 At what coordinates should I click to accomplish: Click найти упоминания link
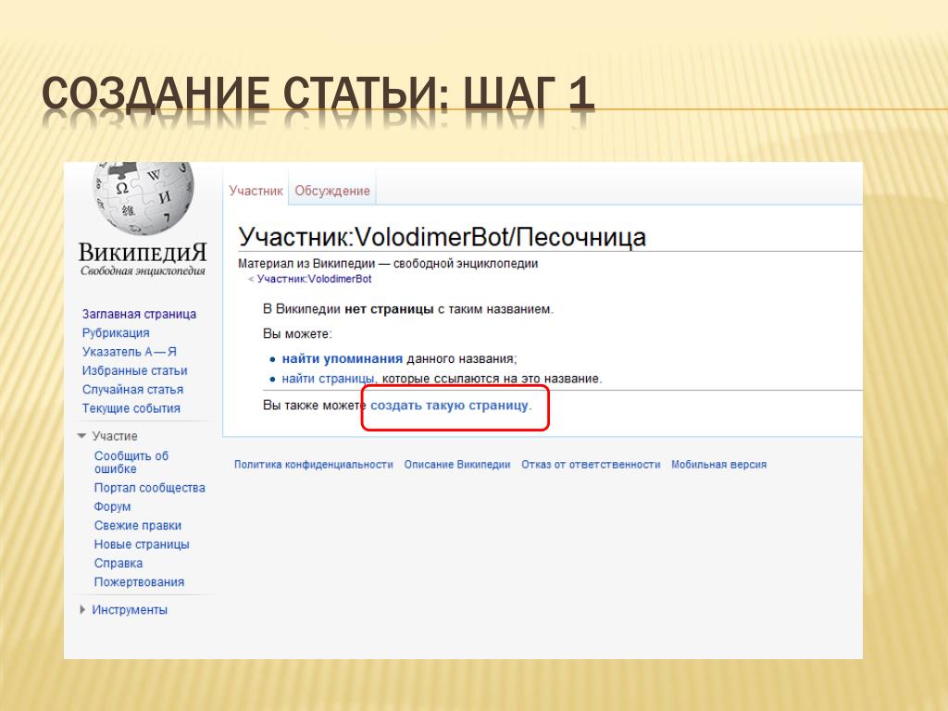click(x=343, y=358)
